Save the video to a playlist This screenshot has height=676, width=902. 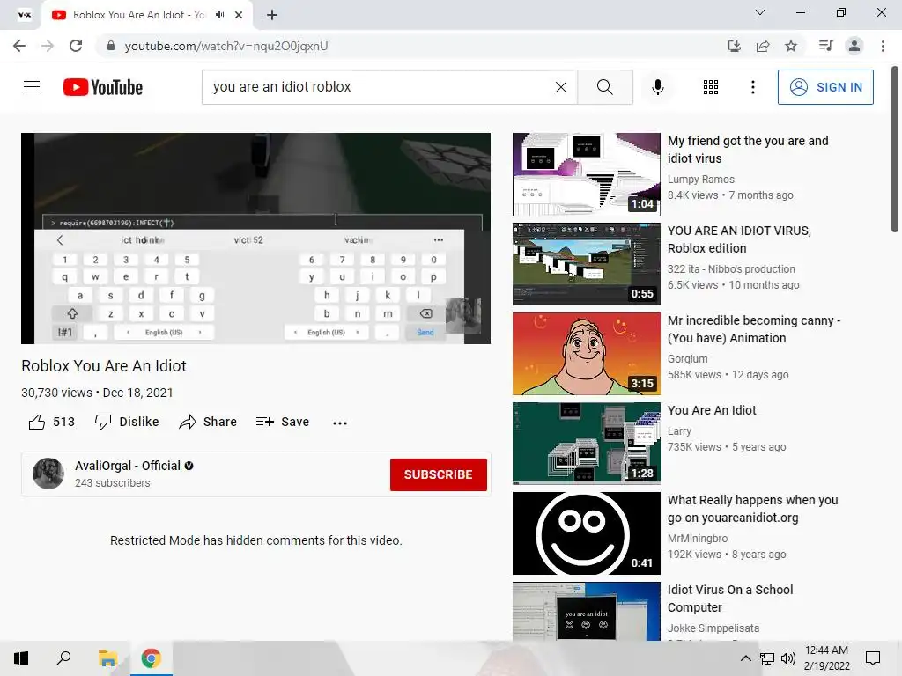(x=283, y=422)
